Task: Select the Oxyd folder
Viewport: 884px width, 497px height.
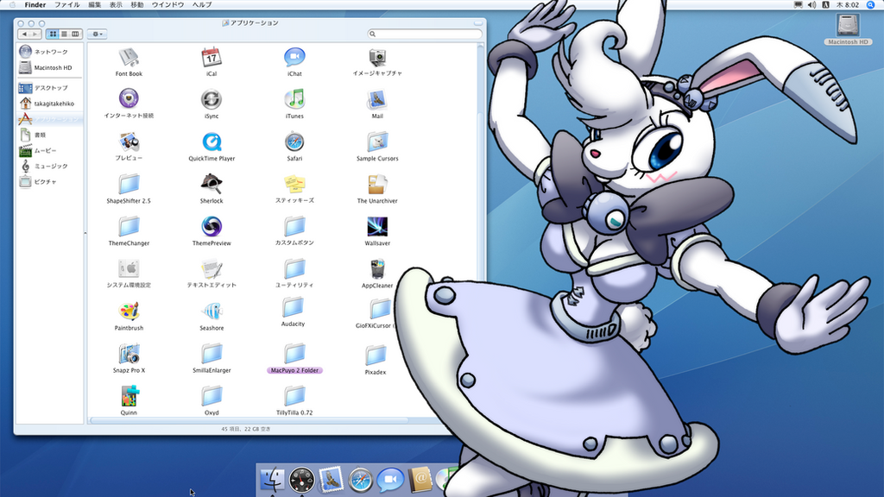Action: 212,396
